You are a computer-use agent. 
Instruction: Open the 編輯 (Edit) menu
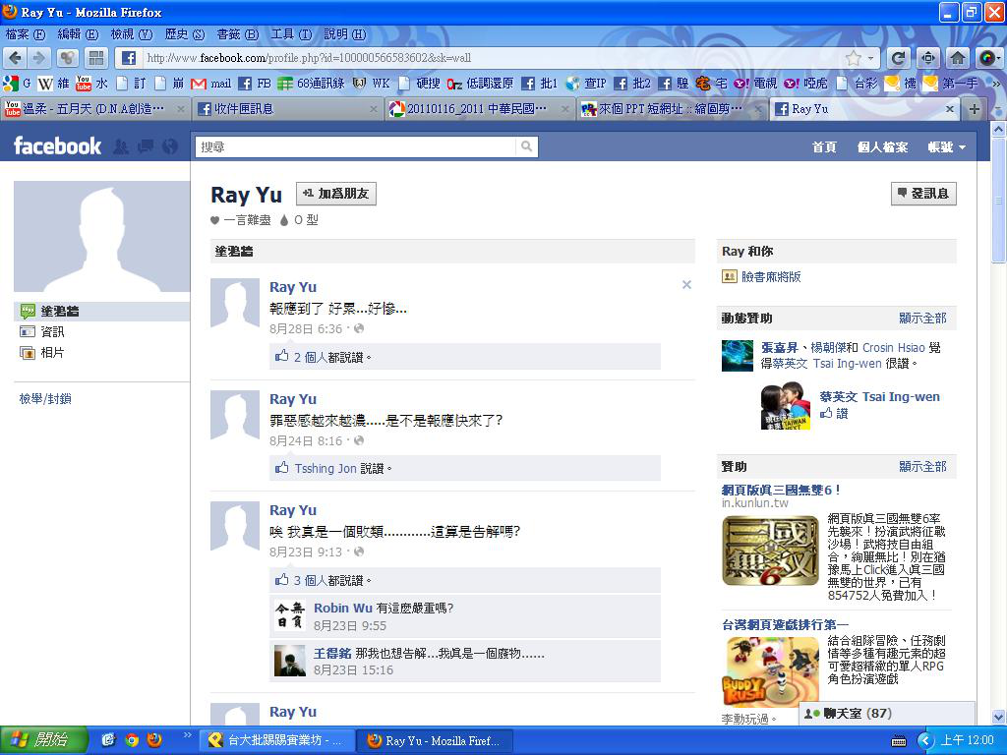click(78, 34)
